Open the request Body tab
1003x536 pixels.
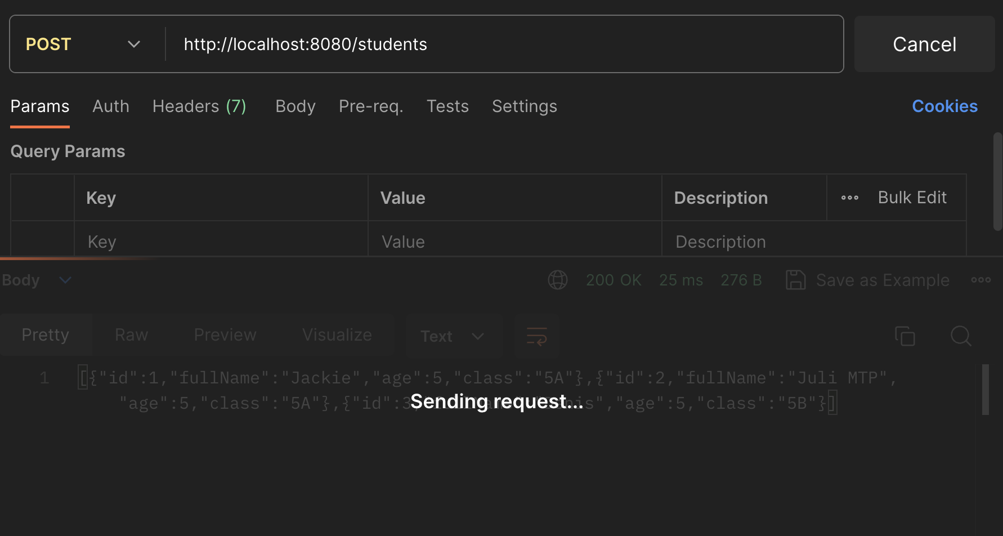coord(295,106)
